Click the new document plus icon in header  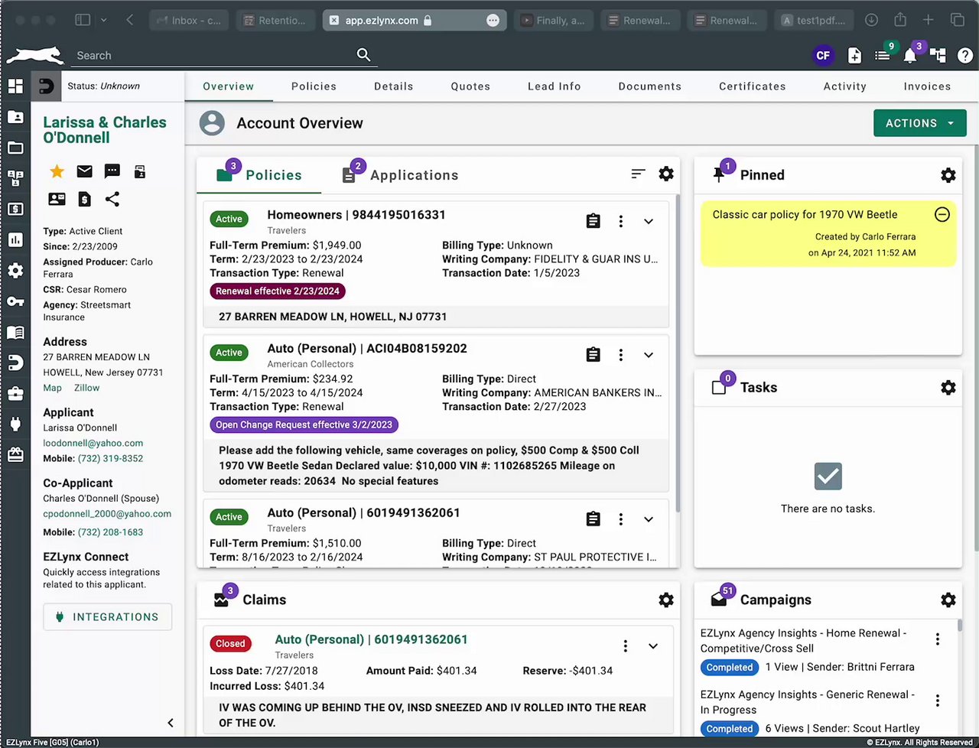[x=855, y=55]
